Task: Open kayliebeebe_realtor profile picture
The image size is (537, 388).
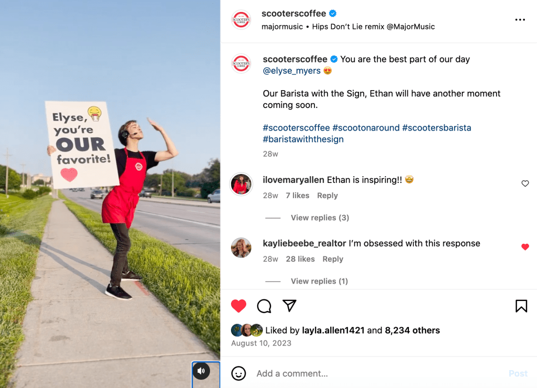Action: (241, 247)
